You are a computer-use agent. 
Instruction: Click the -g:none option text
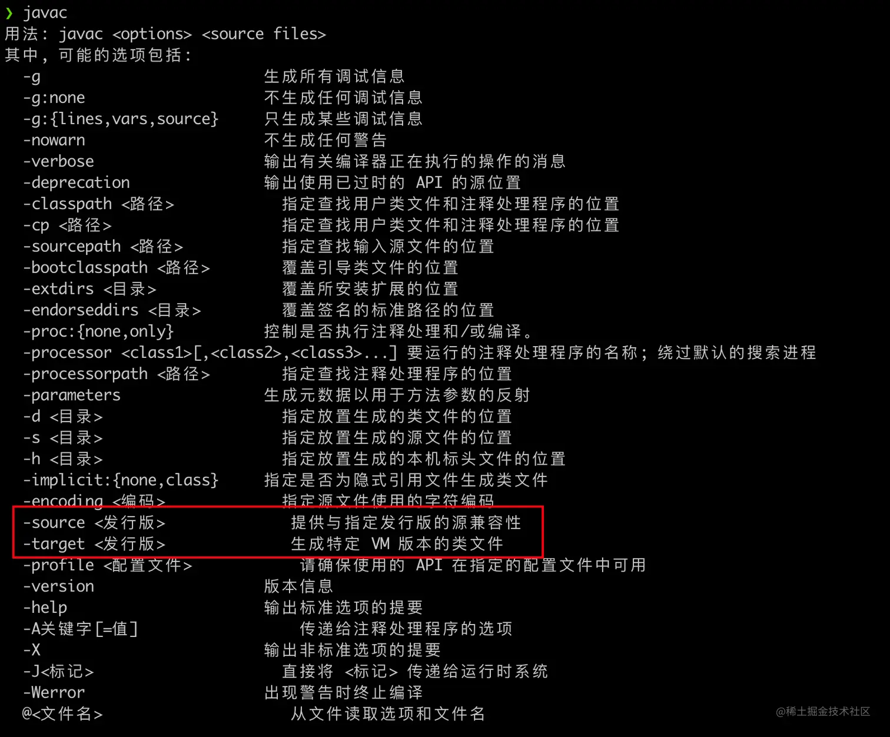pos(54,98)
